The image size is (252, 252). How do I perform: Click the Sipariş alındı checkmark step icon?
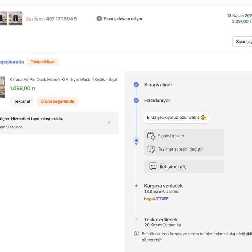[x=136, y=85]
